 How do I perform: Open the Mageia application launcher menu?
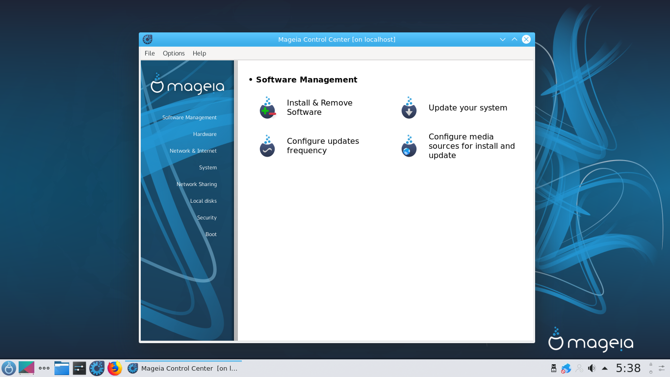point(9,368)
